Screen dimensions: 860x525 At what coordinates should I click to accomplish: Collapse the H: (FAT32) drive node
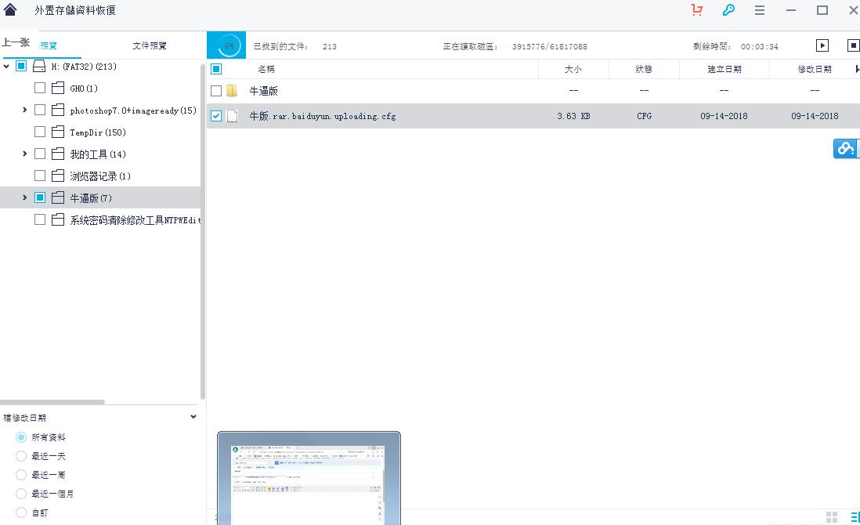[x=7, y=67]
